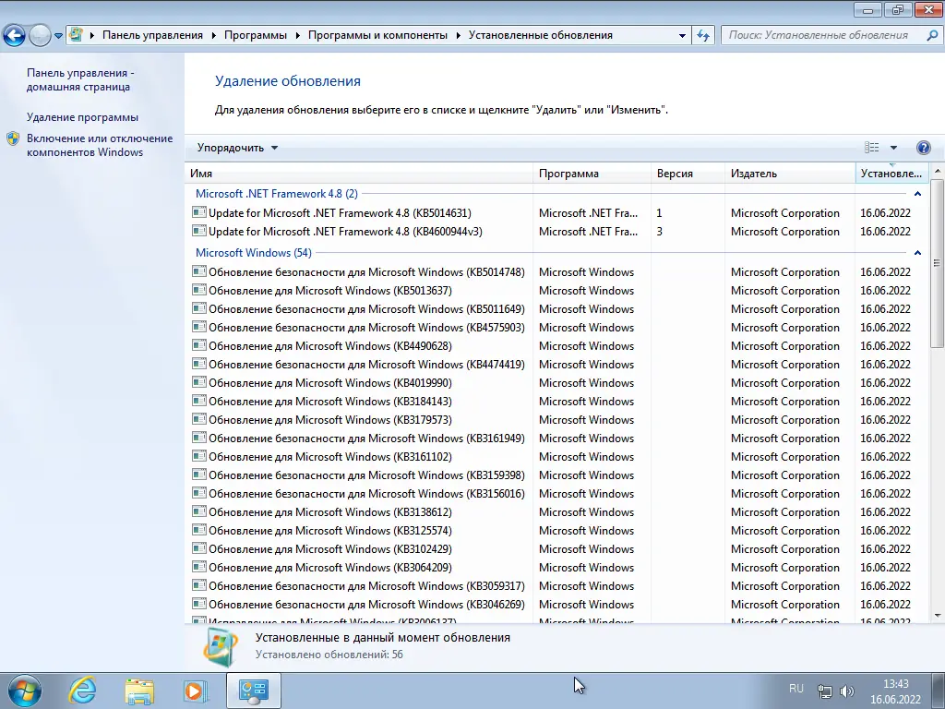Screen dimensions: 945x709
Task: Select update row KB3138612
Action: coord(556,511)
